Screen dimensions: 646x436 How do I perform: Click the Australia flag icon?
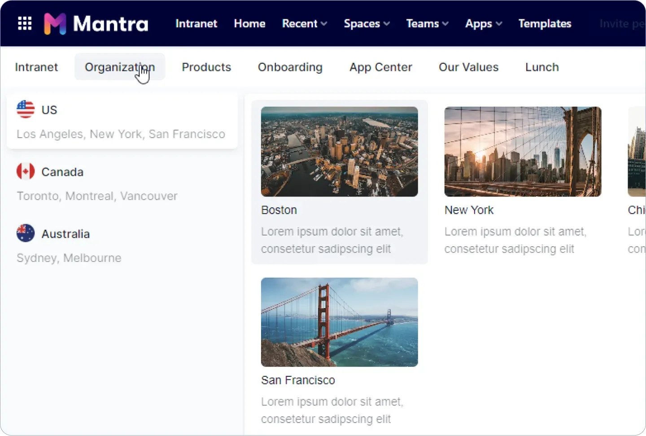click(26, 233)
